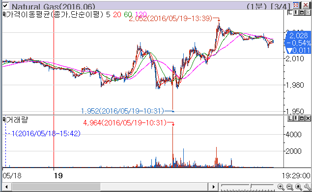
Task: Click the zoom in magnifier icon
Action: (281, 187)
